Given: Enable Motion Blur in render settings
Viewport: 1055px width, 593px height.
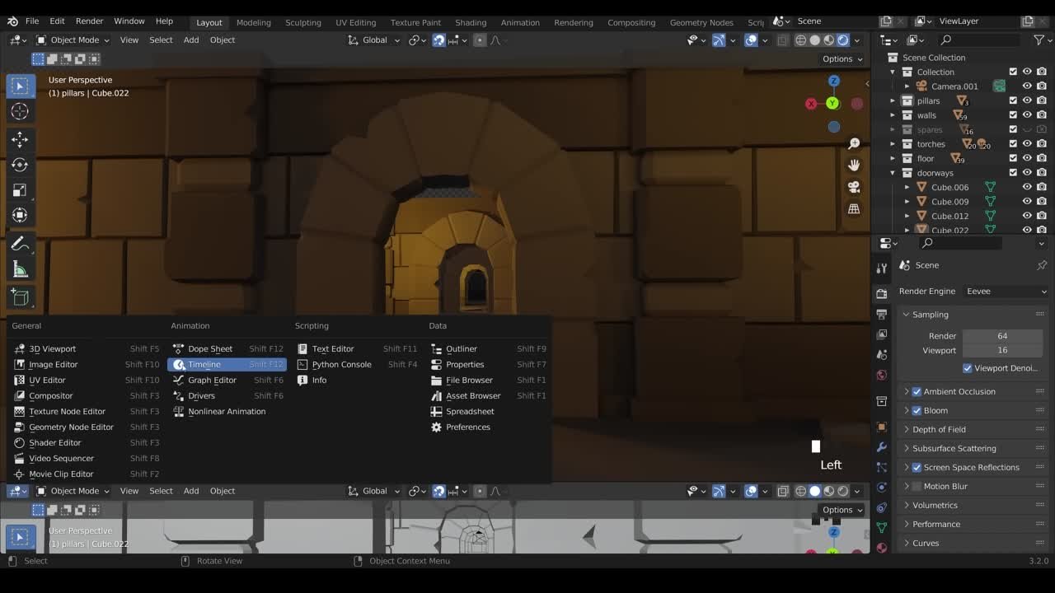Looking at the screenshot, I should [917, 486].
